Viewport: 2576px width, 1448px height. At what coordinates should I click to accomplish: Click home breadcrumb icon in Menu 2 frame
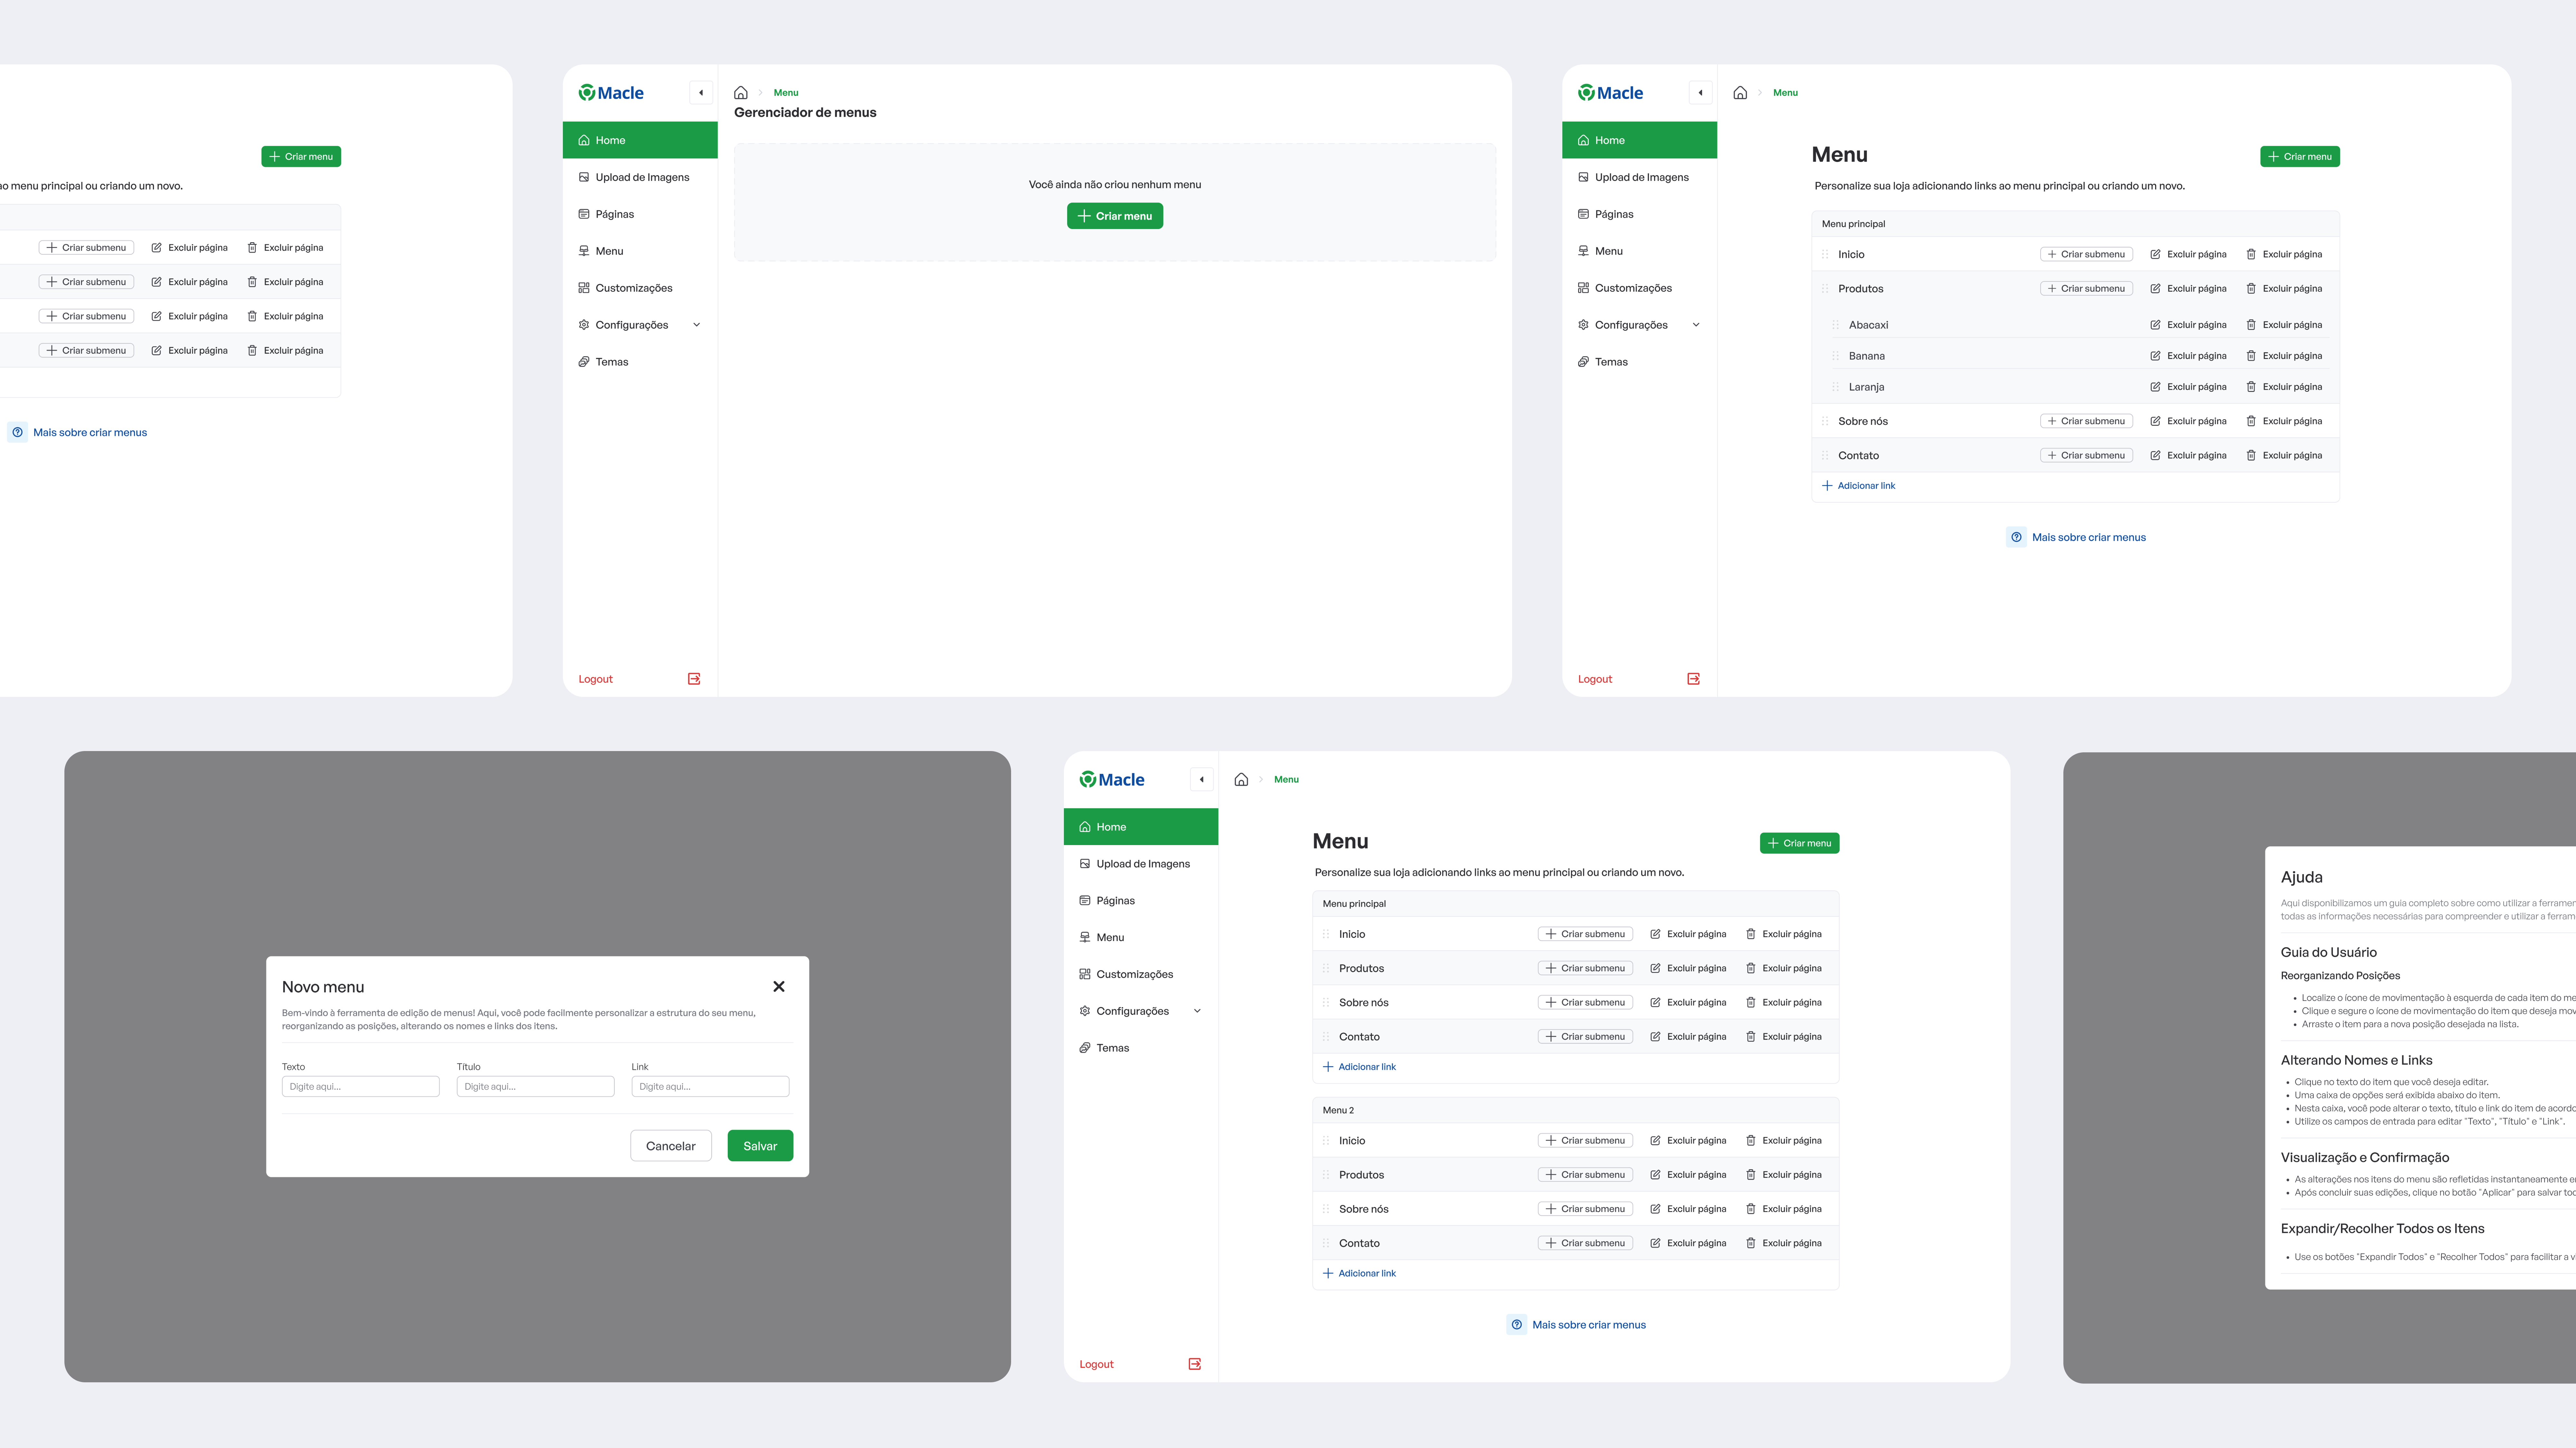tap(1241, 780)
